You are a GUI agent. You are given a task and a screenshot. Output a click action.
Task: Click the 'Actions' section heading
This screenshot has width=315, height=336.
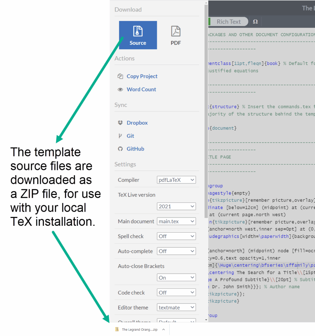124,58
